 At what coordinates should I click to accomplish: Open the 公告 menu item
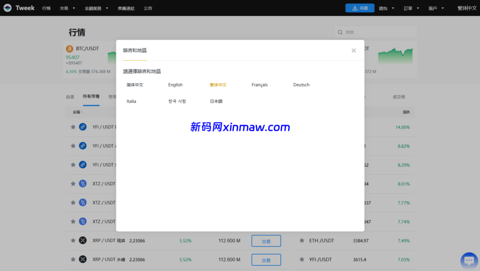(148, 8)
